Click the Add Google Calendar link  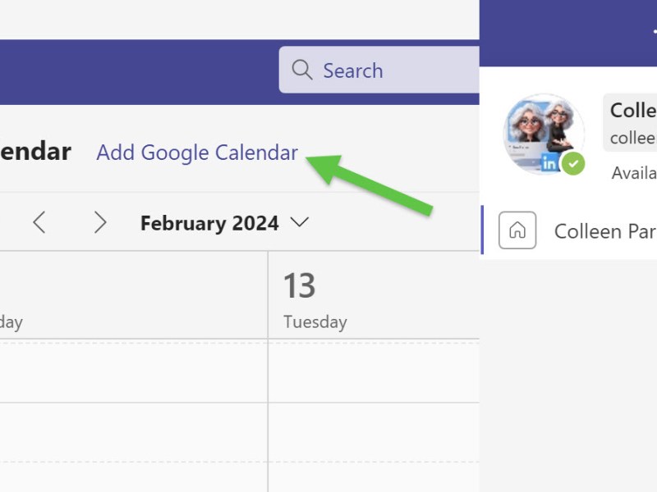[196, 153]
